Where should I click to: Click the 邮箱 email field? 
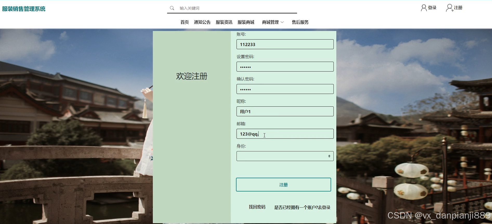tap(285, 134)
